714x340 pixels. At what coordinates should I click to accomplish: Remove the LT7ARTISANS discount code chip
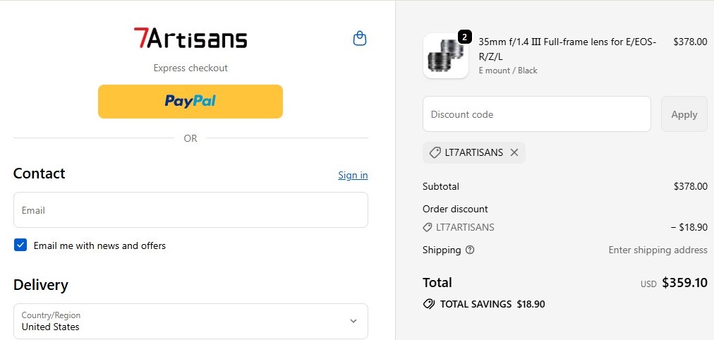tap(514, 152)
